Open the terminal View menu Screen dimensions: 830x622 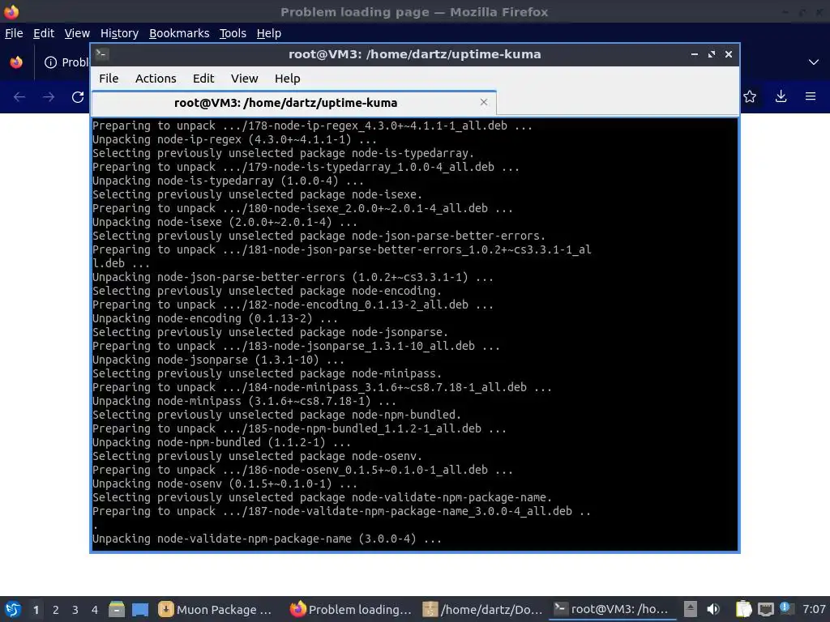pyautogui.click(x=244, y=79)
